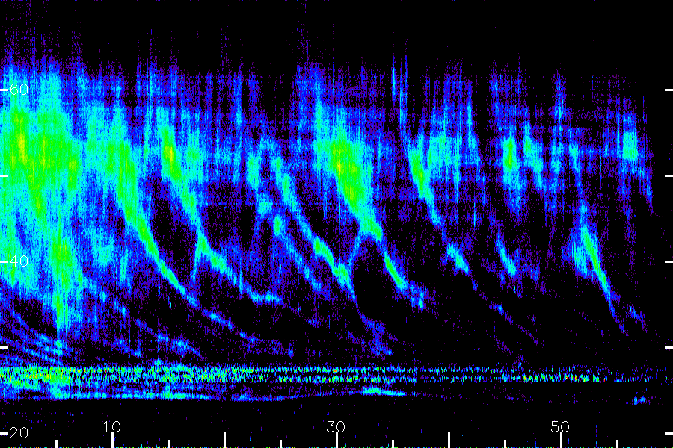This screenshot has height=448, width=673.
Task: Click the 40 label on vertical axis
Action: click(19, 261)
